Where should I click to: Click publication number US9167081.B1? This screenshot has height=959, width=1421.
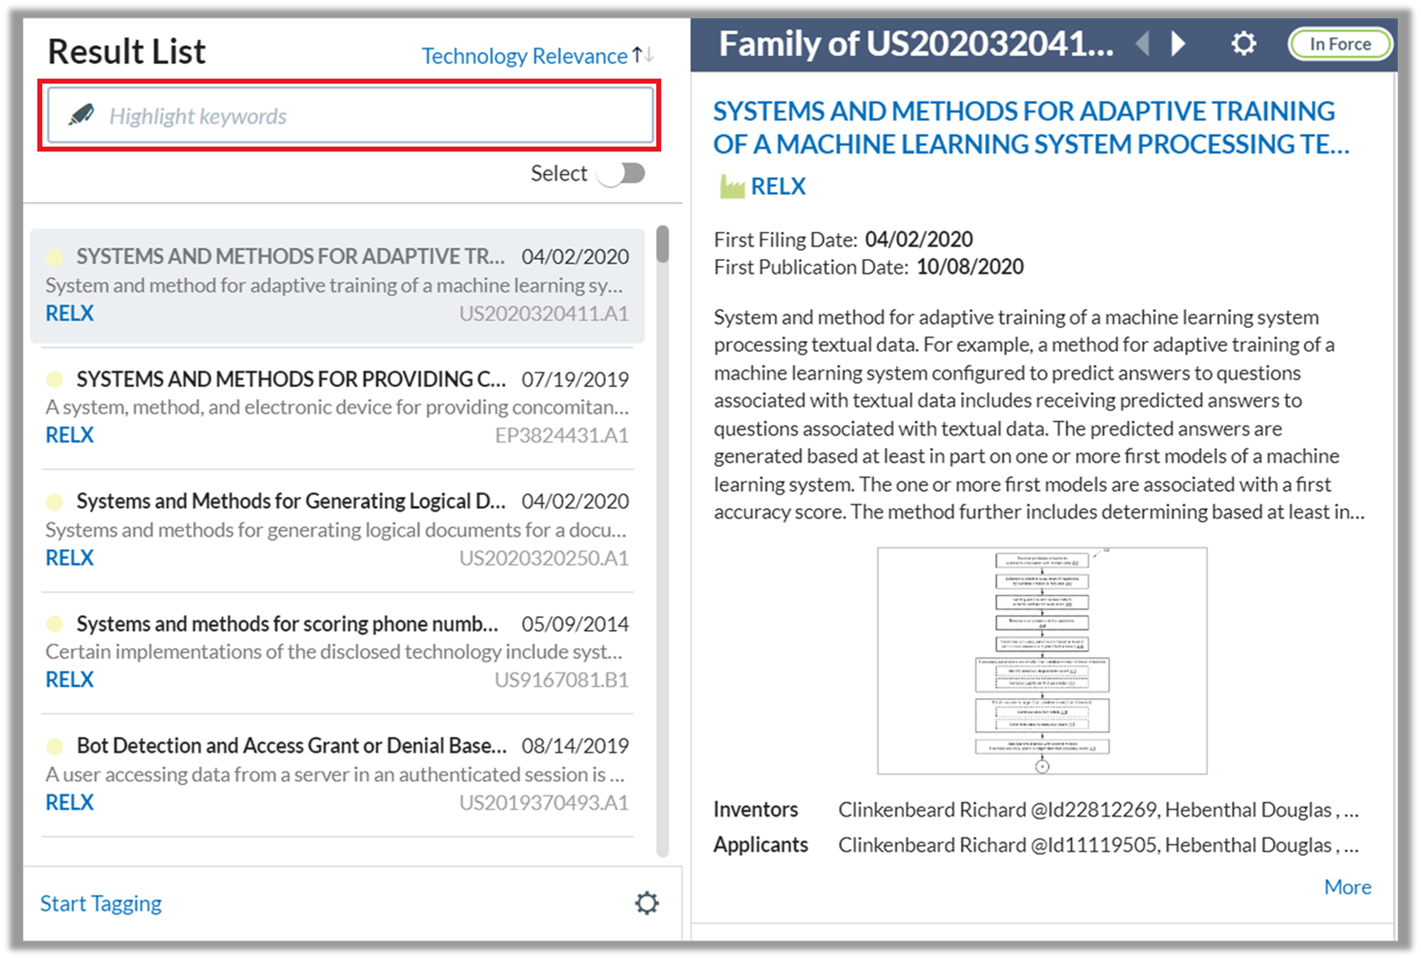click(561, 680)
